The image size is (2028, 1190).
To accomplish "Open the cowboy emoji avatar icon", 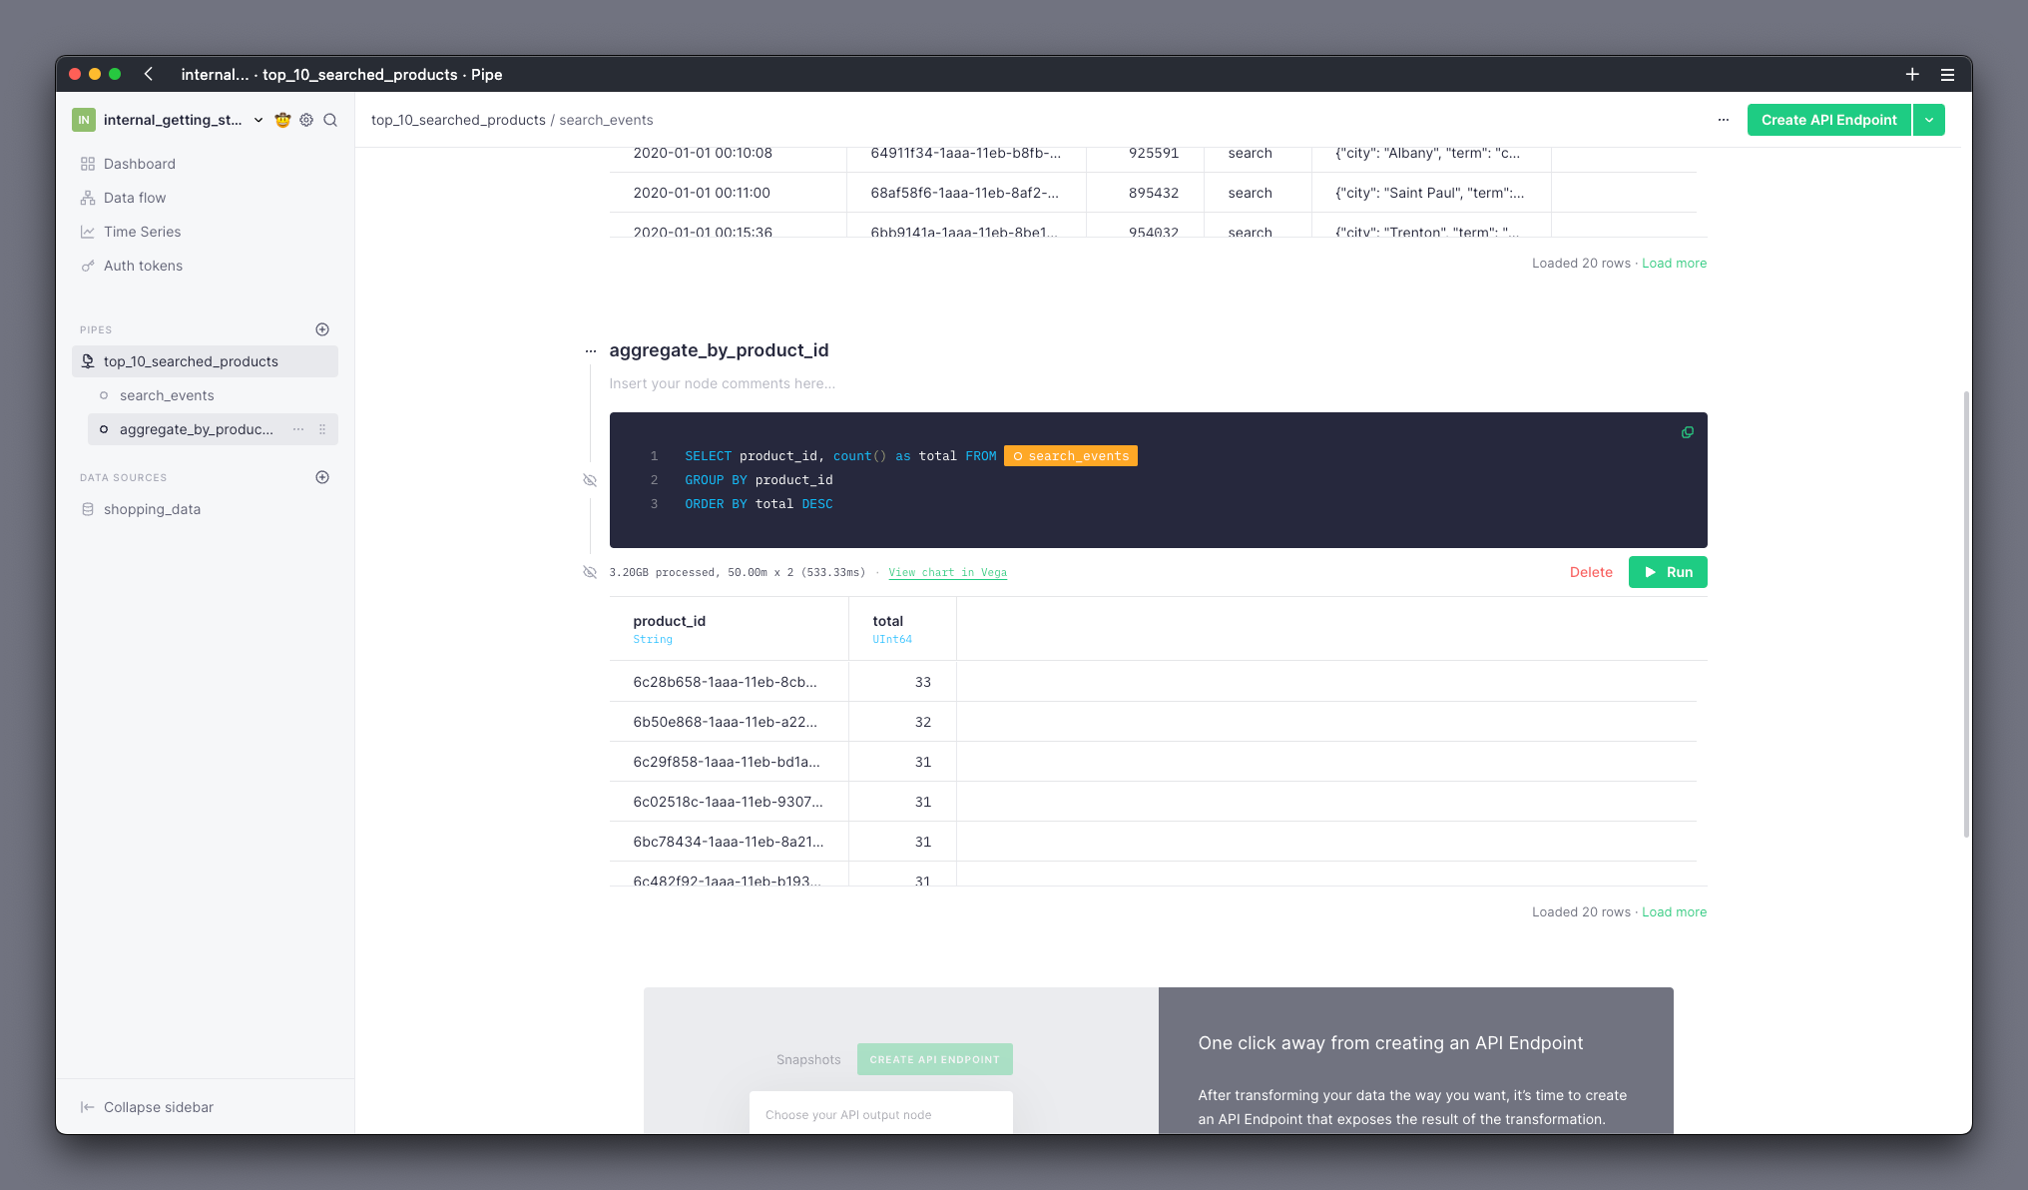I will point(282,120).
